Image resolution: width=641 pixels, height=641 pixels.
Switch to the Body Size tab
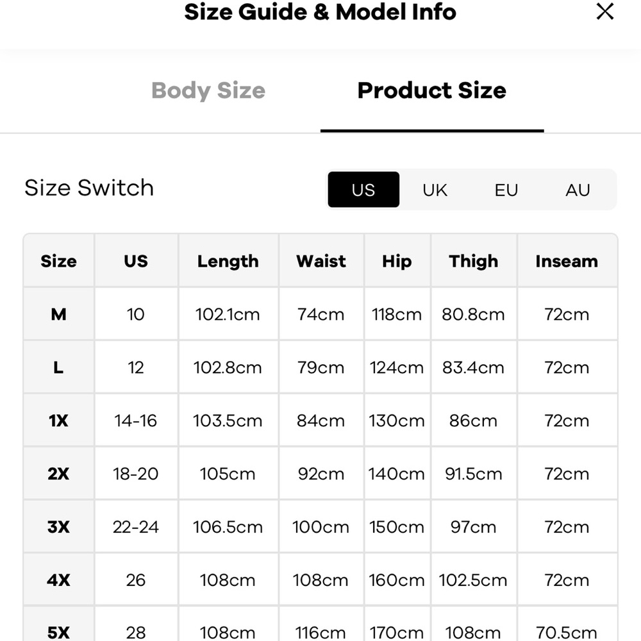[x=208, y=90]
